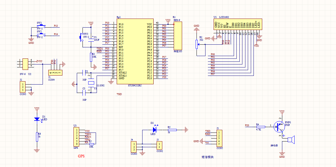The width and height of the screenshot is (336, 167).
Task: Select the STC89C52RC microcontroller chip
Action: [135, 51]
